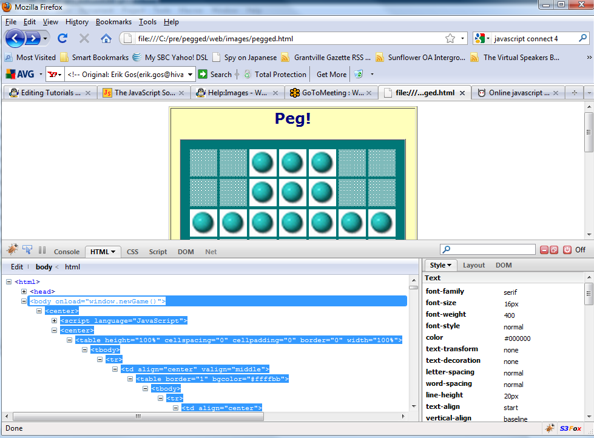Viewport: 594px width, 438px height.
Task: Expand the <head> node
Action: coord(24,291)
